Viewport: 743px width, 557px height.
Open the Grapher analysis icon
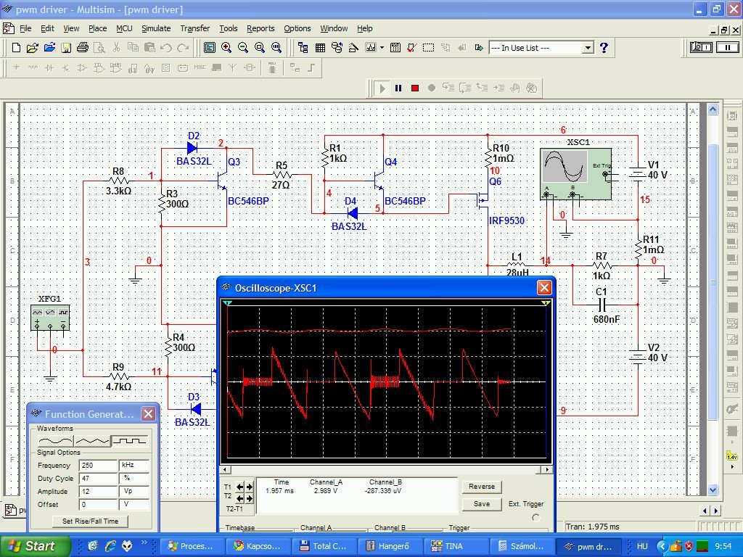pos(371,48)
